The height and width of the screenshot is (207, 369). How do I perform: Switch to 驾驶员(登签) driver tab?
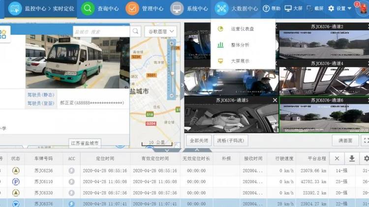click(41, 103)
